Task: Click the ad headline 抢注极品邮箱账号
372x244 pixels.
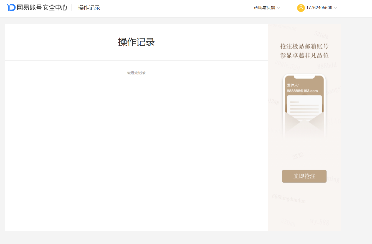Action: click(x=304, y=46)
